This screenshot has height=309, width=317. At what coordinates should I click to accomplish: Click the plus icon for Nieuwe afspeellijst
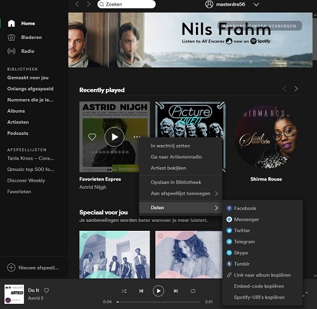coord(11,268)
